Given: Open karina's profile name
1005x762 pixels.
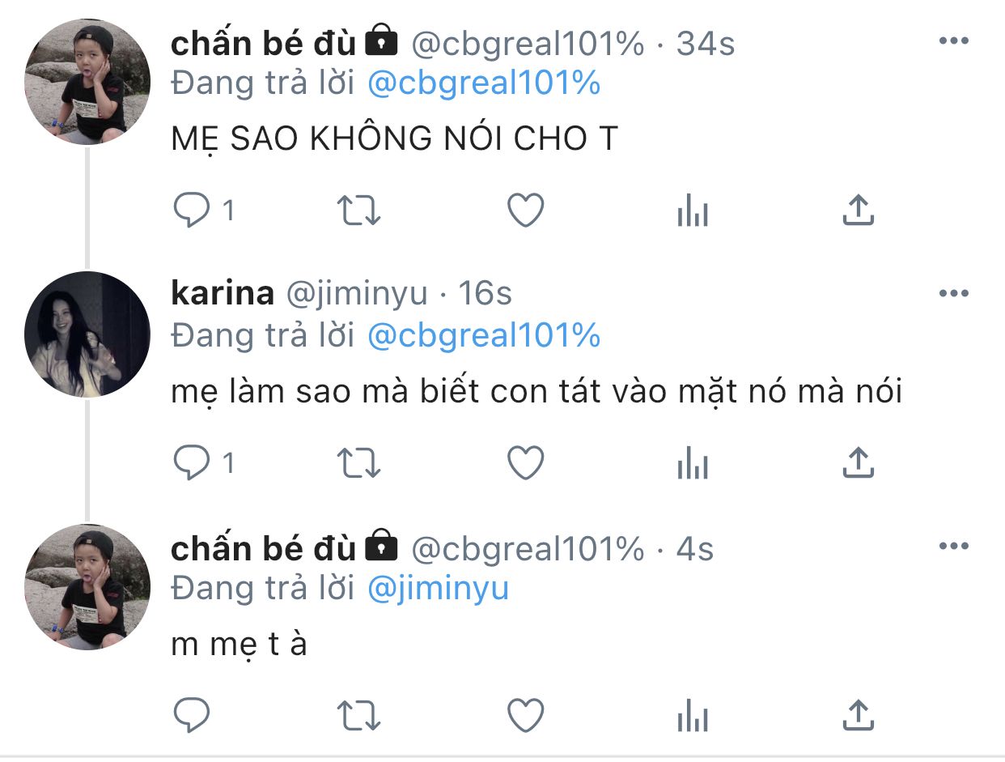Looking at the screenshot, I should point(223,294).
